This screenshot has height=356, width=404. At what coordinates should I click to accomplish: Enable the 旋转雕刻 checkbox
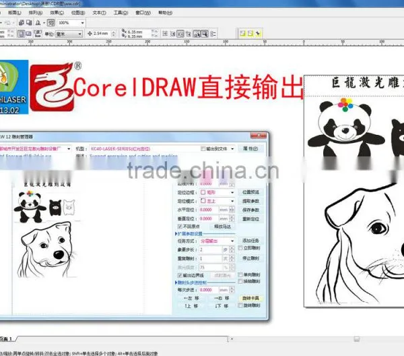[240, 305]
